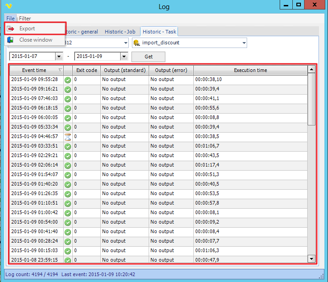Click green check icon for 09:55:28 row
328x282 pixels.
pyautogui.click(x=68, y=80)
